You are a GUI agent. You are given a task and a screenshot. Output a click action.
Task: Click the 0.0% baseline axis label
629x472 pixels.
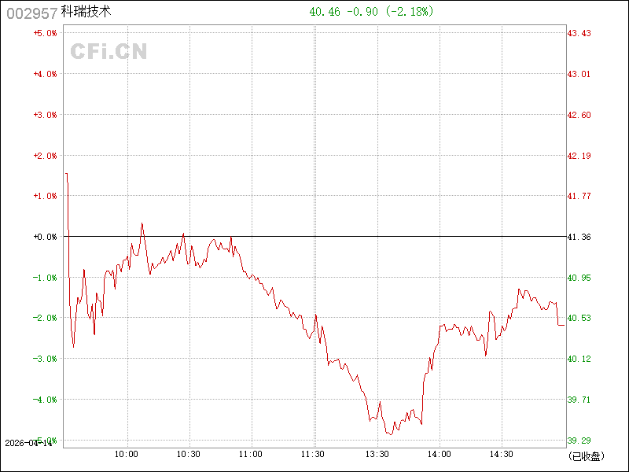45,237
